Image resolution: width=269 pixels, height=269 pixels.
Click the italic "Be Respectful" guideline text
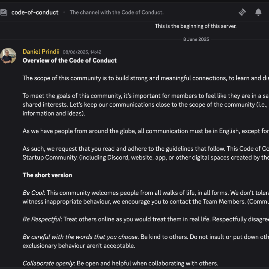pos(41,219)
